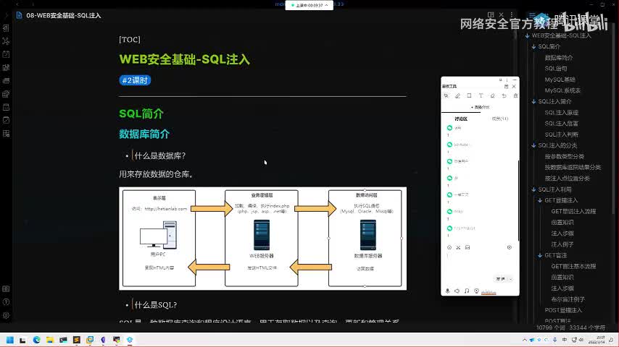Click the emoji icon in the chat input bar
The image size is (619, 347).
tap(449, 247)
